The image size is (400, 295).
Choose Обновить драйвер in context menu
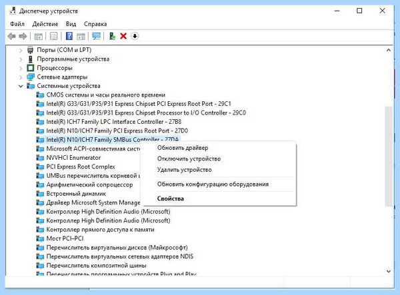pos(183,148)
